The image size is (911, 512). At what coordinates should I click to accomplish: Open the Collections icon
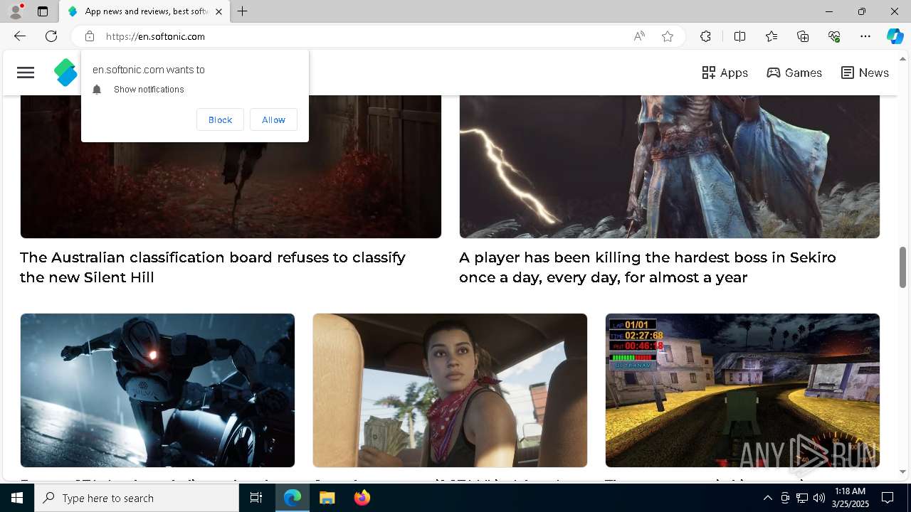click(803, 36)
